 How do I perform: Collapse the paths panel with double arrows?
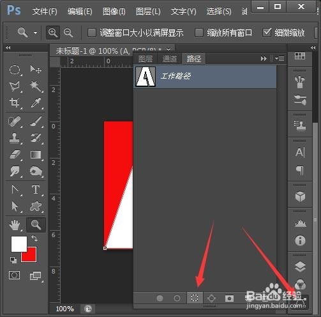click(x=264, y=58)
